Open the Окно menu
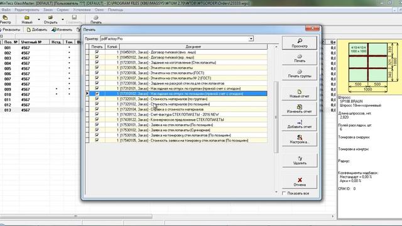This screenshot has height=226, width=402. (99, 10)
